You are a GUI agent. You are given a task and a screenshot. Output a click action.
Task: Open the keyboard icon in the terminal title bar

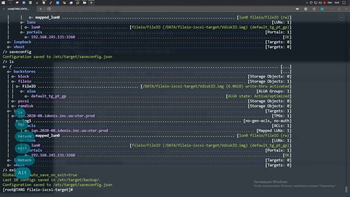tap(297, 9)
